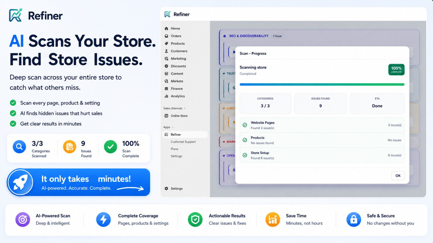Expand the Sales channels chevron

[185, 108]
